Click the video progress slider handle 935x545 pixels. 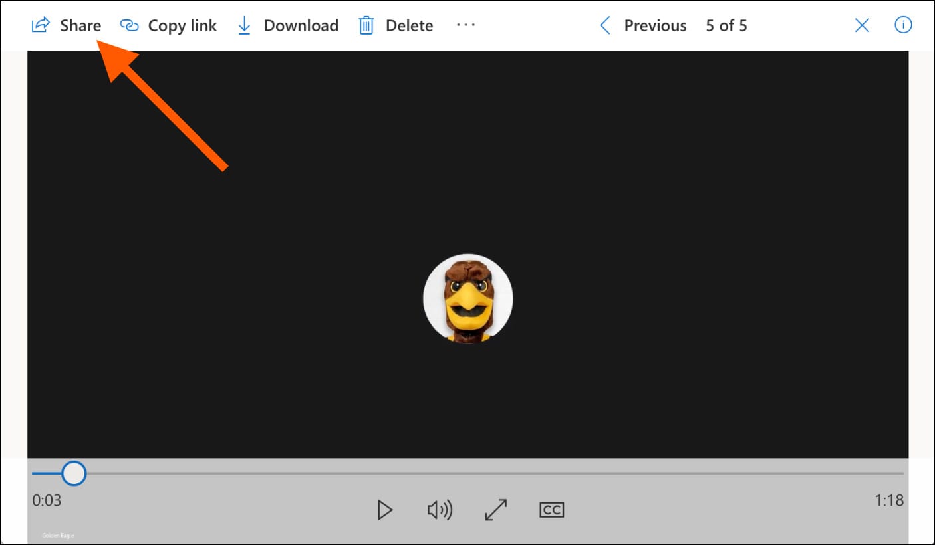[74, 473]
